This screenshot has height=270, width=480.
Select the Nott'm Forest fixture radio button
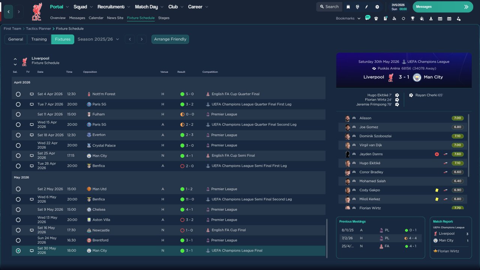[18, 94]
